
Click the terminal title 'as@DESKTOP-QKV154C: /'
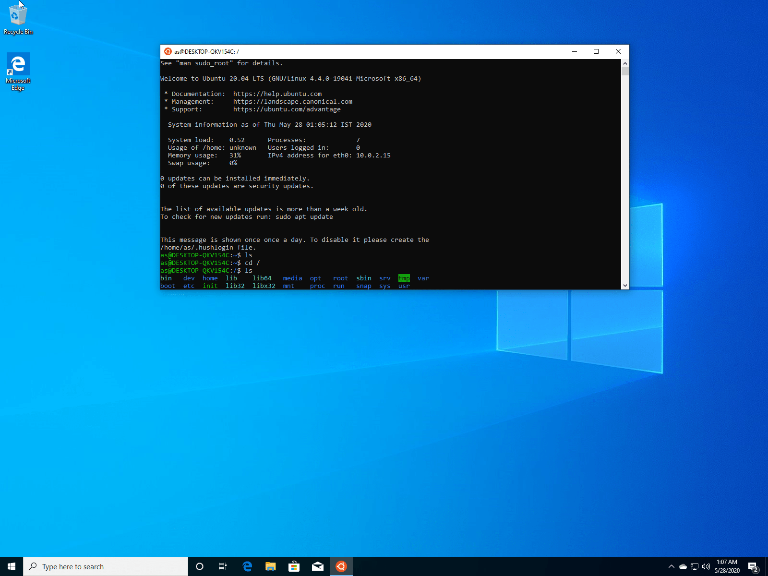[x=206, y=51]
